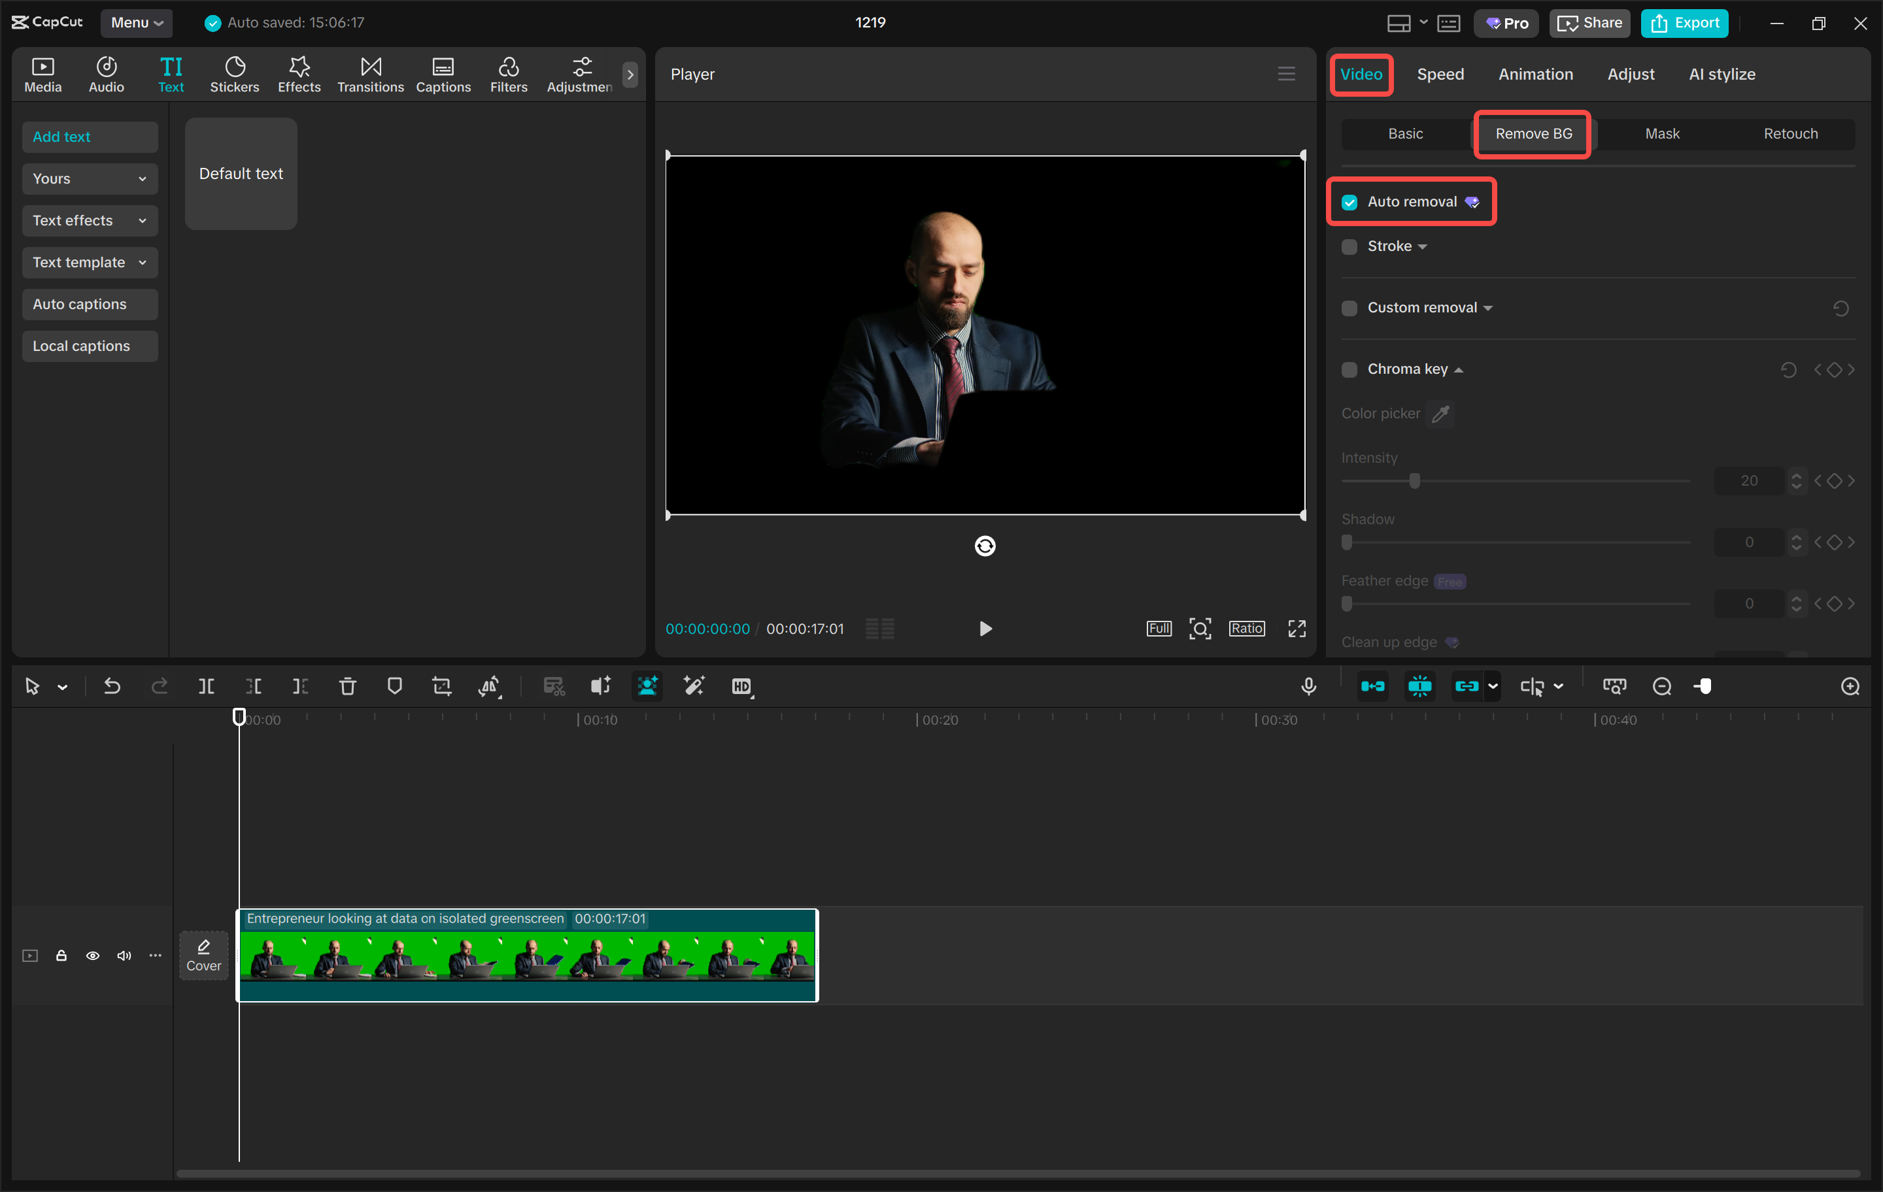Expand the Text effects dropdown
Screen dimensions: 1883x1192
[89, 220]
